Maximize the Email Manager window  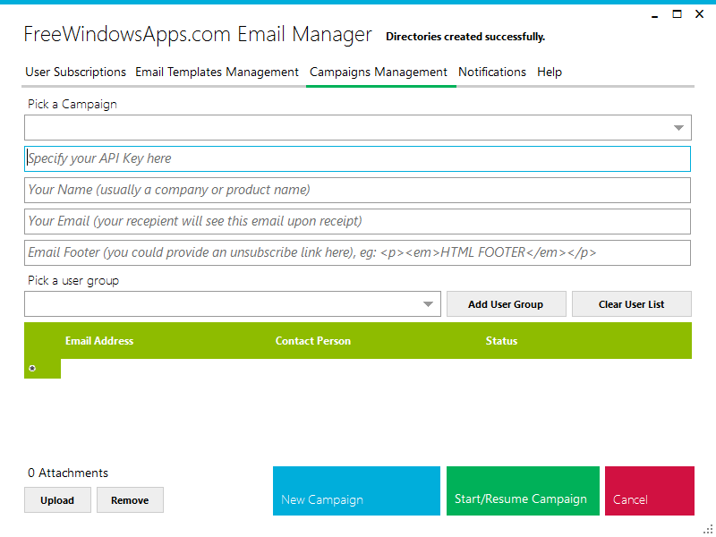pos(677,14)
